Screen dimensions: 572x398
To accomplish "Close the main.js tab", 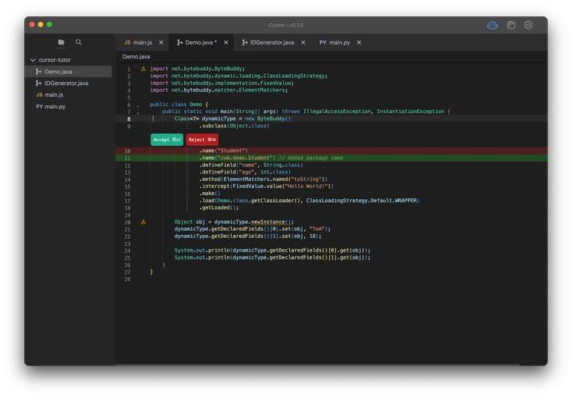I will tap(161, 42).
